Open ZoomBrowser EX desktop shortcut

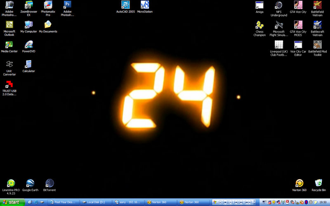(28, 8)
